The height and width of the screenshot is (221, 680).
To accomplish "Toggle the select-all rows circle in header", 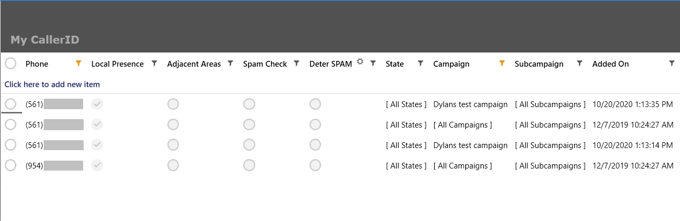I will [x=11, y=64].
